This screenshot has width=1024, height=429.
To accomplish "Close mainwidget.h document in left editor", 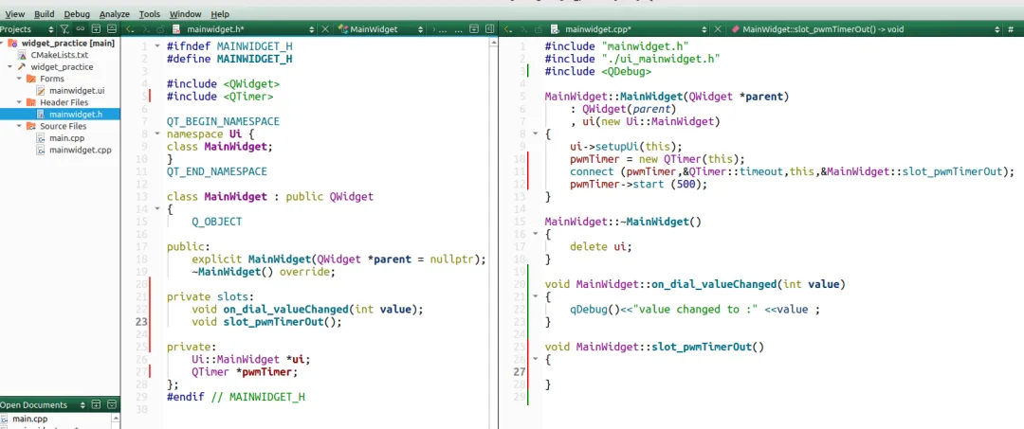I will click(325, 28).
